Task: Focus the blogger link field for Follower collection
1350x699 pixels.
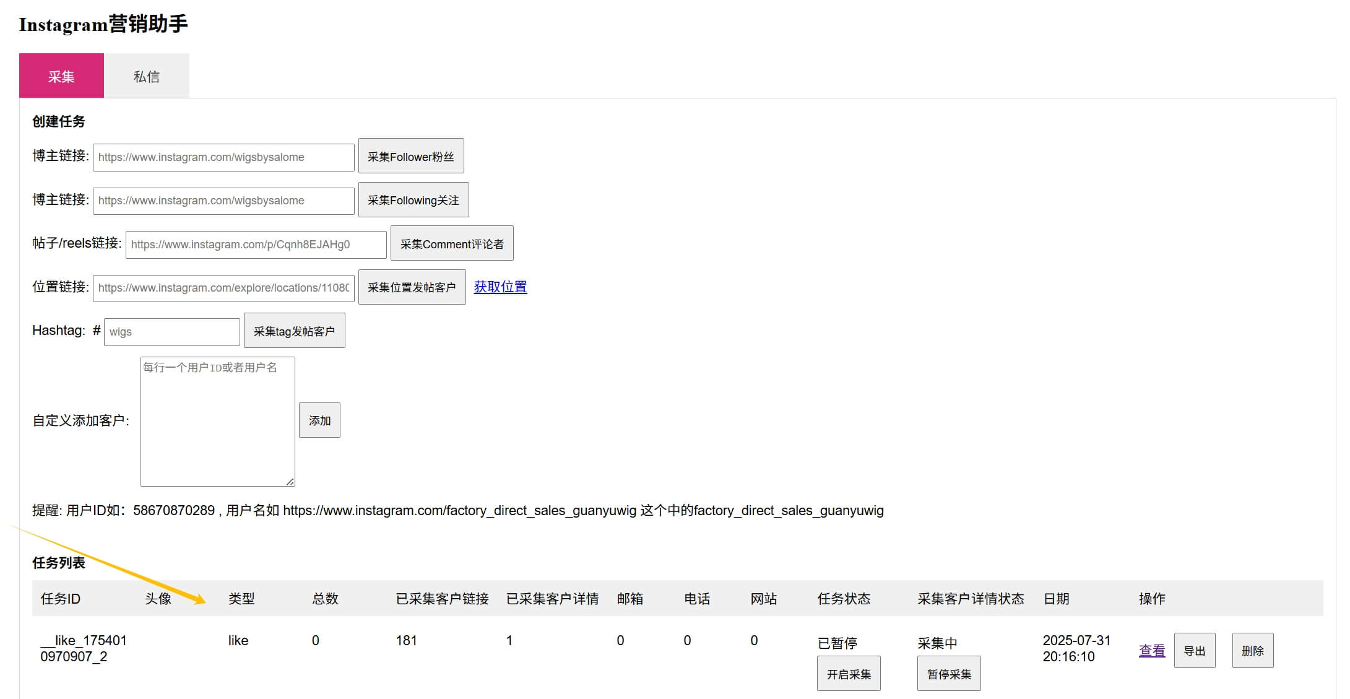Action: [223, 157]
